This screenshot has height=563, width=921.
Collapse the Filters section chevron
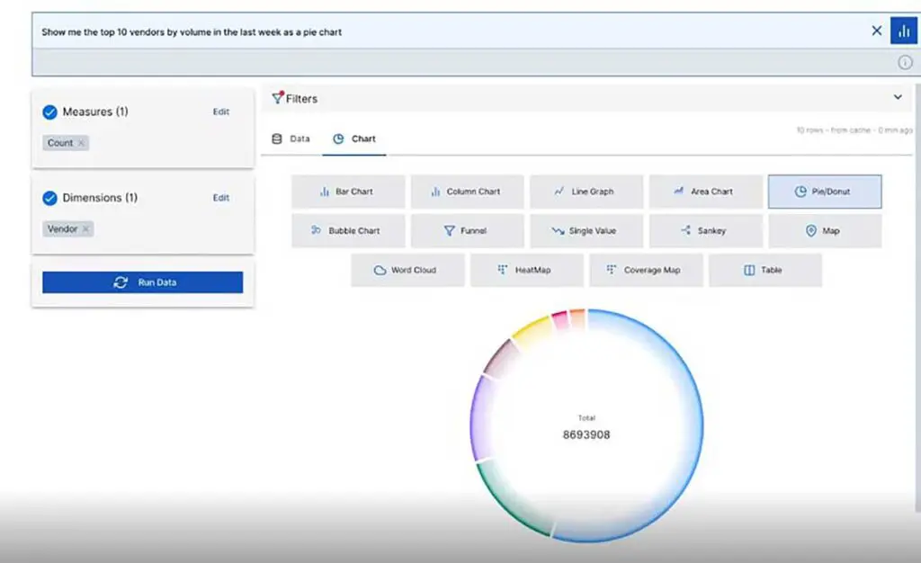coord(898,96)
